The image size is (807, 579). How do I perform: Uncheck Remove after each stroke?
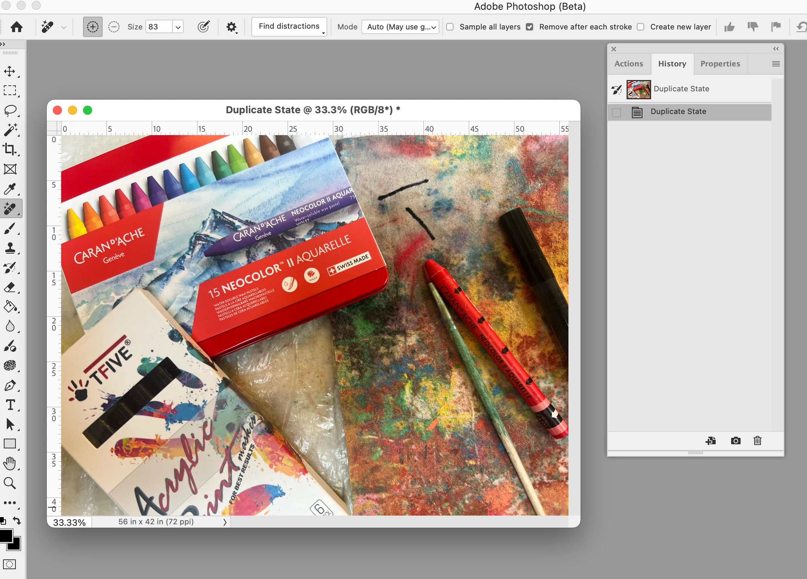tap(530, 27)
